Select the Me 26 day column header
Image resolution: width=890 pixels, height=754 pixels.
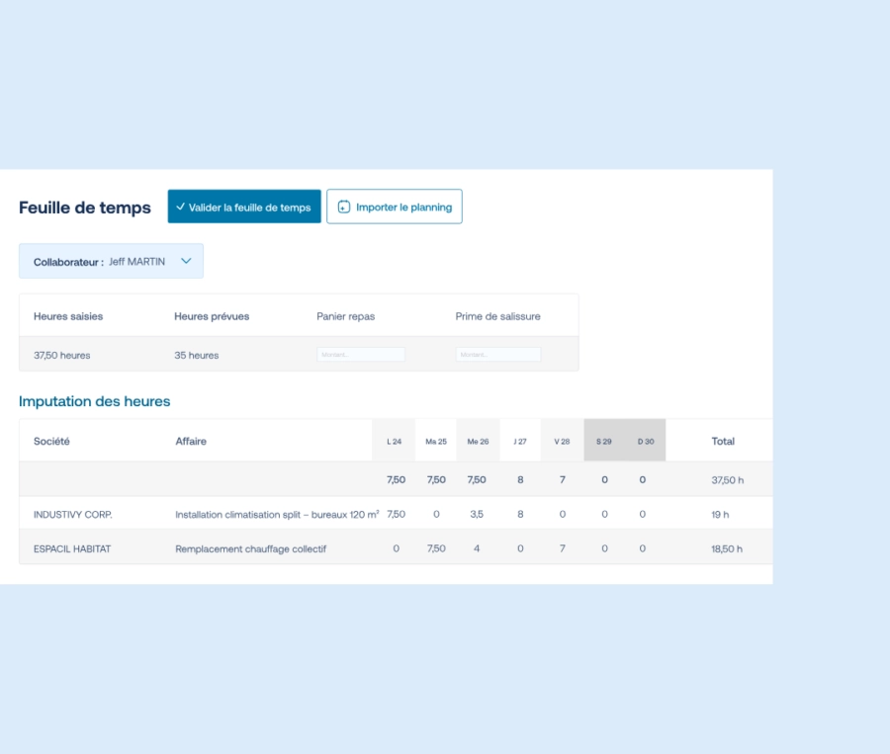pos(478,442)
